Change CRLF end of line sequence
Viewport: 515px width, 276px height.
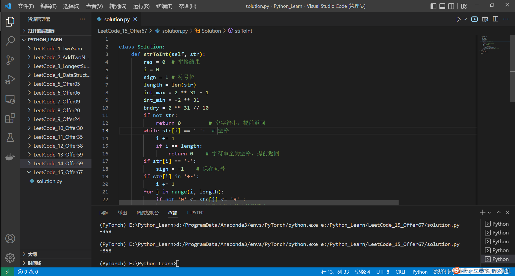click(x=400, y=272)
